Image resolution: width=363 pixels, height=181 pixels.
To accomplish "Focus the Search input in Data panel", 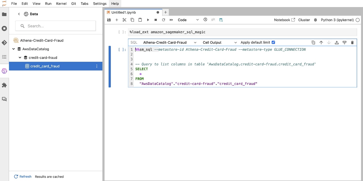I will coord(56,26).
